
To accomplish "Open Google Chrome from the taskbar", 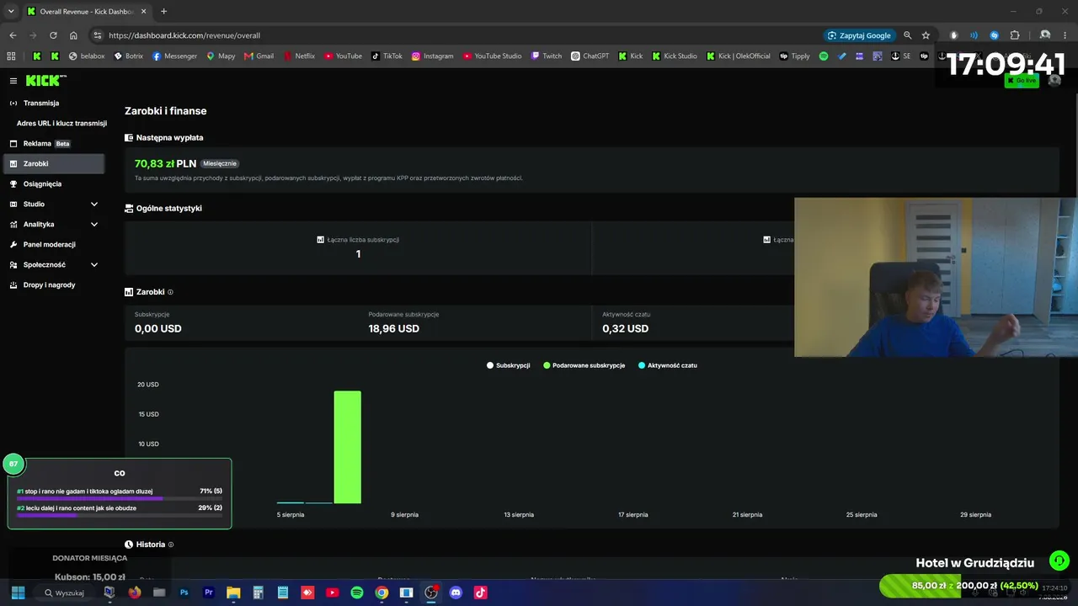I will click(382, 593).
